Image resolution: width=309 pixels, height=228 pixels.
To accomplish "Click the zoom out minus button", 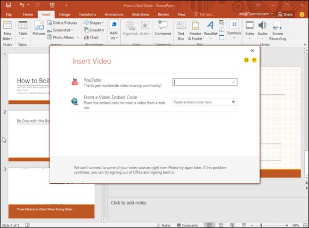I will [252, 225].
